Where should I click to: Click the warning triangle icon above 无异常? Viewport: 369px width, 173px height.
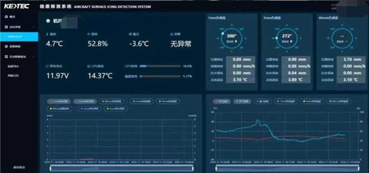(x=171, y=34)
